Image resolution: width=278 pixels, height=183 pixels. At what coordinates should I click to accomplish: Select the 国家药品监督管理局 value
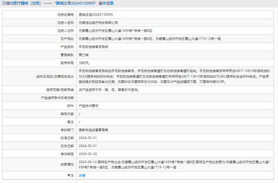click(93, 130)
